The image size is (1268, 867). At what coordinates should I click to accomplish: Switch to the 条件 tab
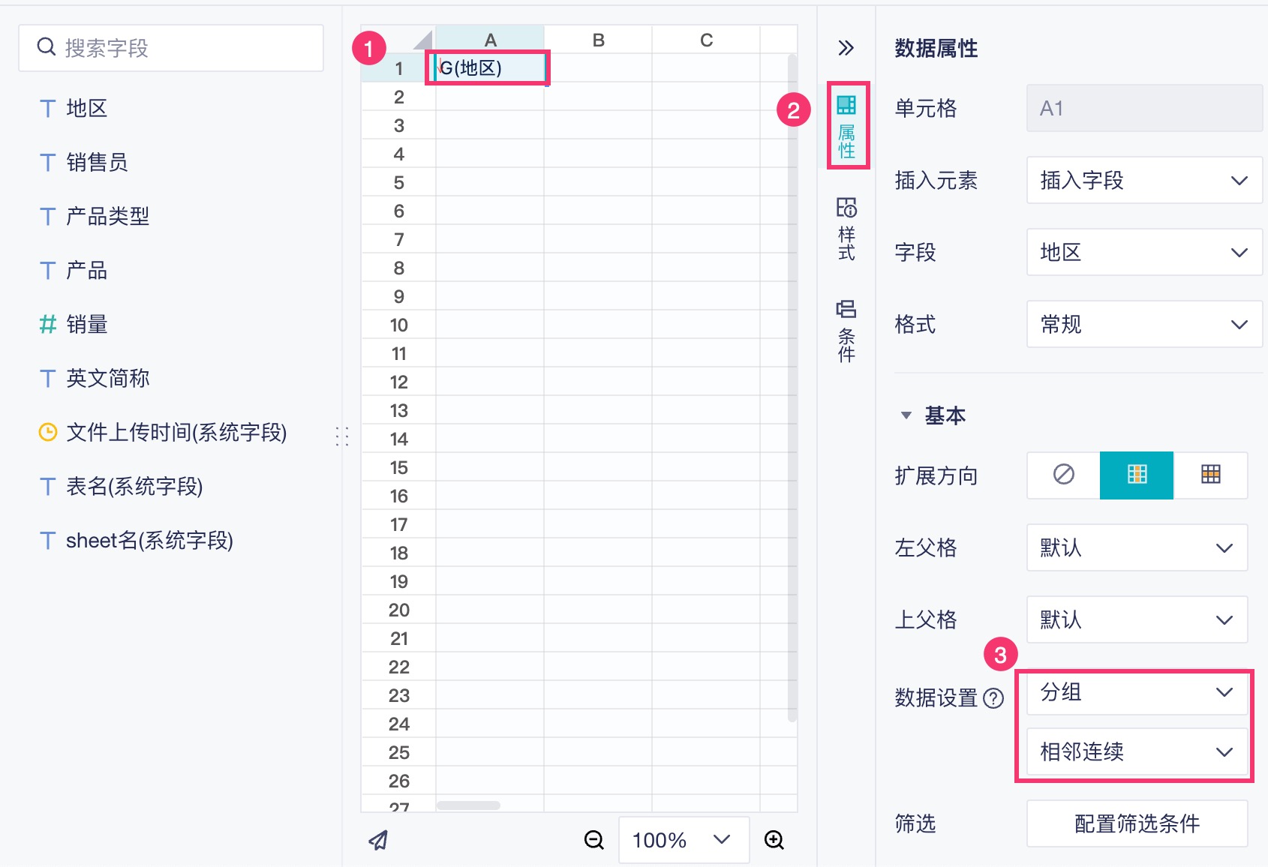click(x=846, y=331)
